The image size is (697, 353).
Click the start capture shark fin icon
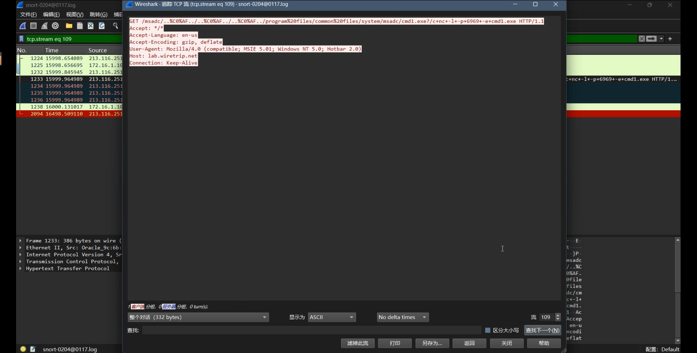(23, 26)
